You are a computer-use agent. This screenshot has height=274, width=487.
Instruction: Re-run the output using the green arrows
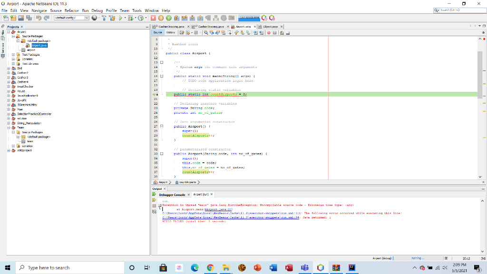pos(154,195)
